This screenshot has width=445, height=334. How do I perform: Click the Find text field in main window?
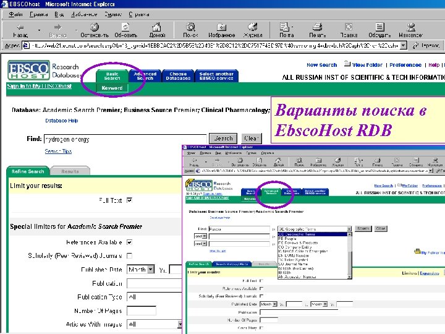pyautogui.click(x=125, y=139)
